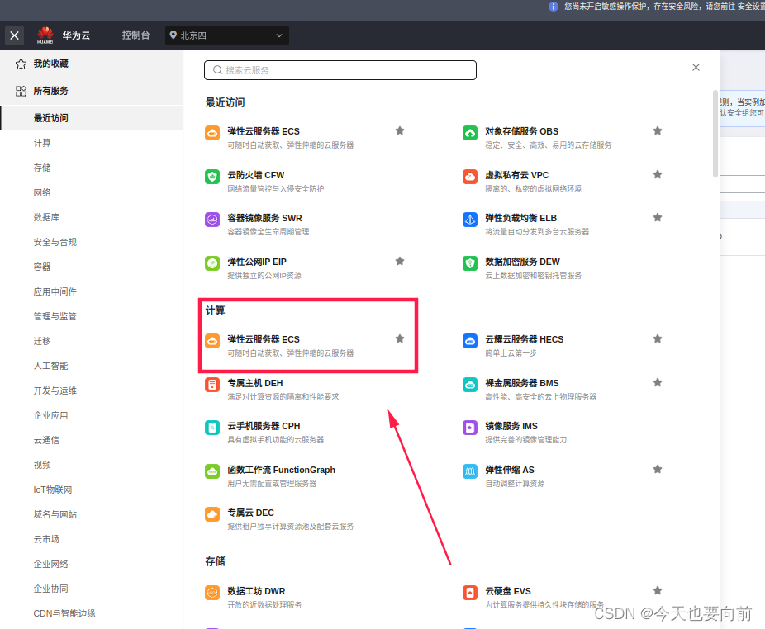Screen dimensions: 765x629
Task: Click the green OBS object storage icon
Action: (x=470, y=133)
